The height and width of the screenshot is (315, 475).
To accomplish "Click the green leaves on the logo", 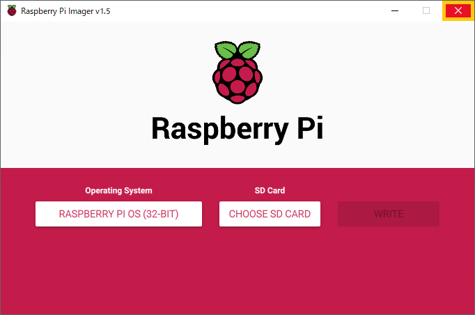I will [237, 52].
